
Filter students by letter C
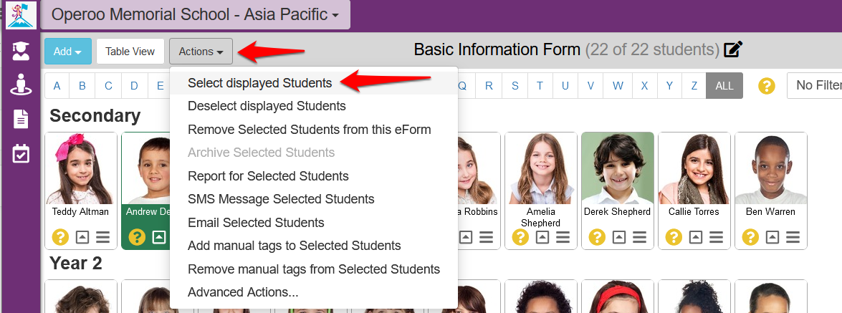click(x=108, y=86)
